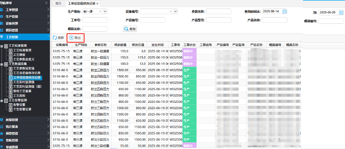
Task: Close the 工单设定值修改记录 tab
Action: (x=97, y=3)
